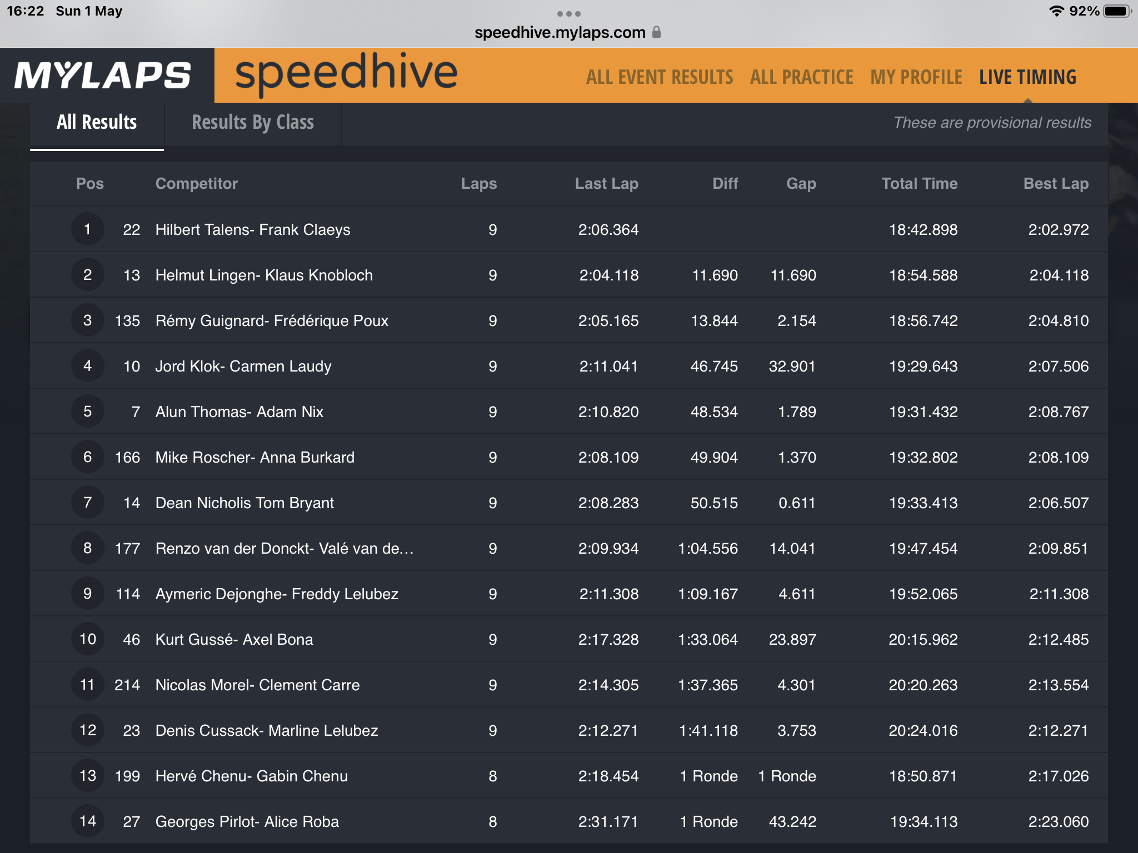Click the Laps column header
Viewport: 1138px width, 853px height.
coord(479,184)
